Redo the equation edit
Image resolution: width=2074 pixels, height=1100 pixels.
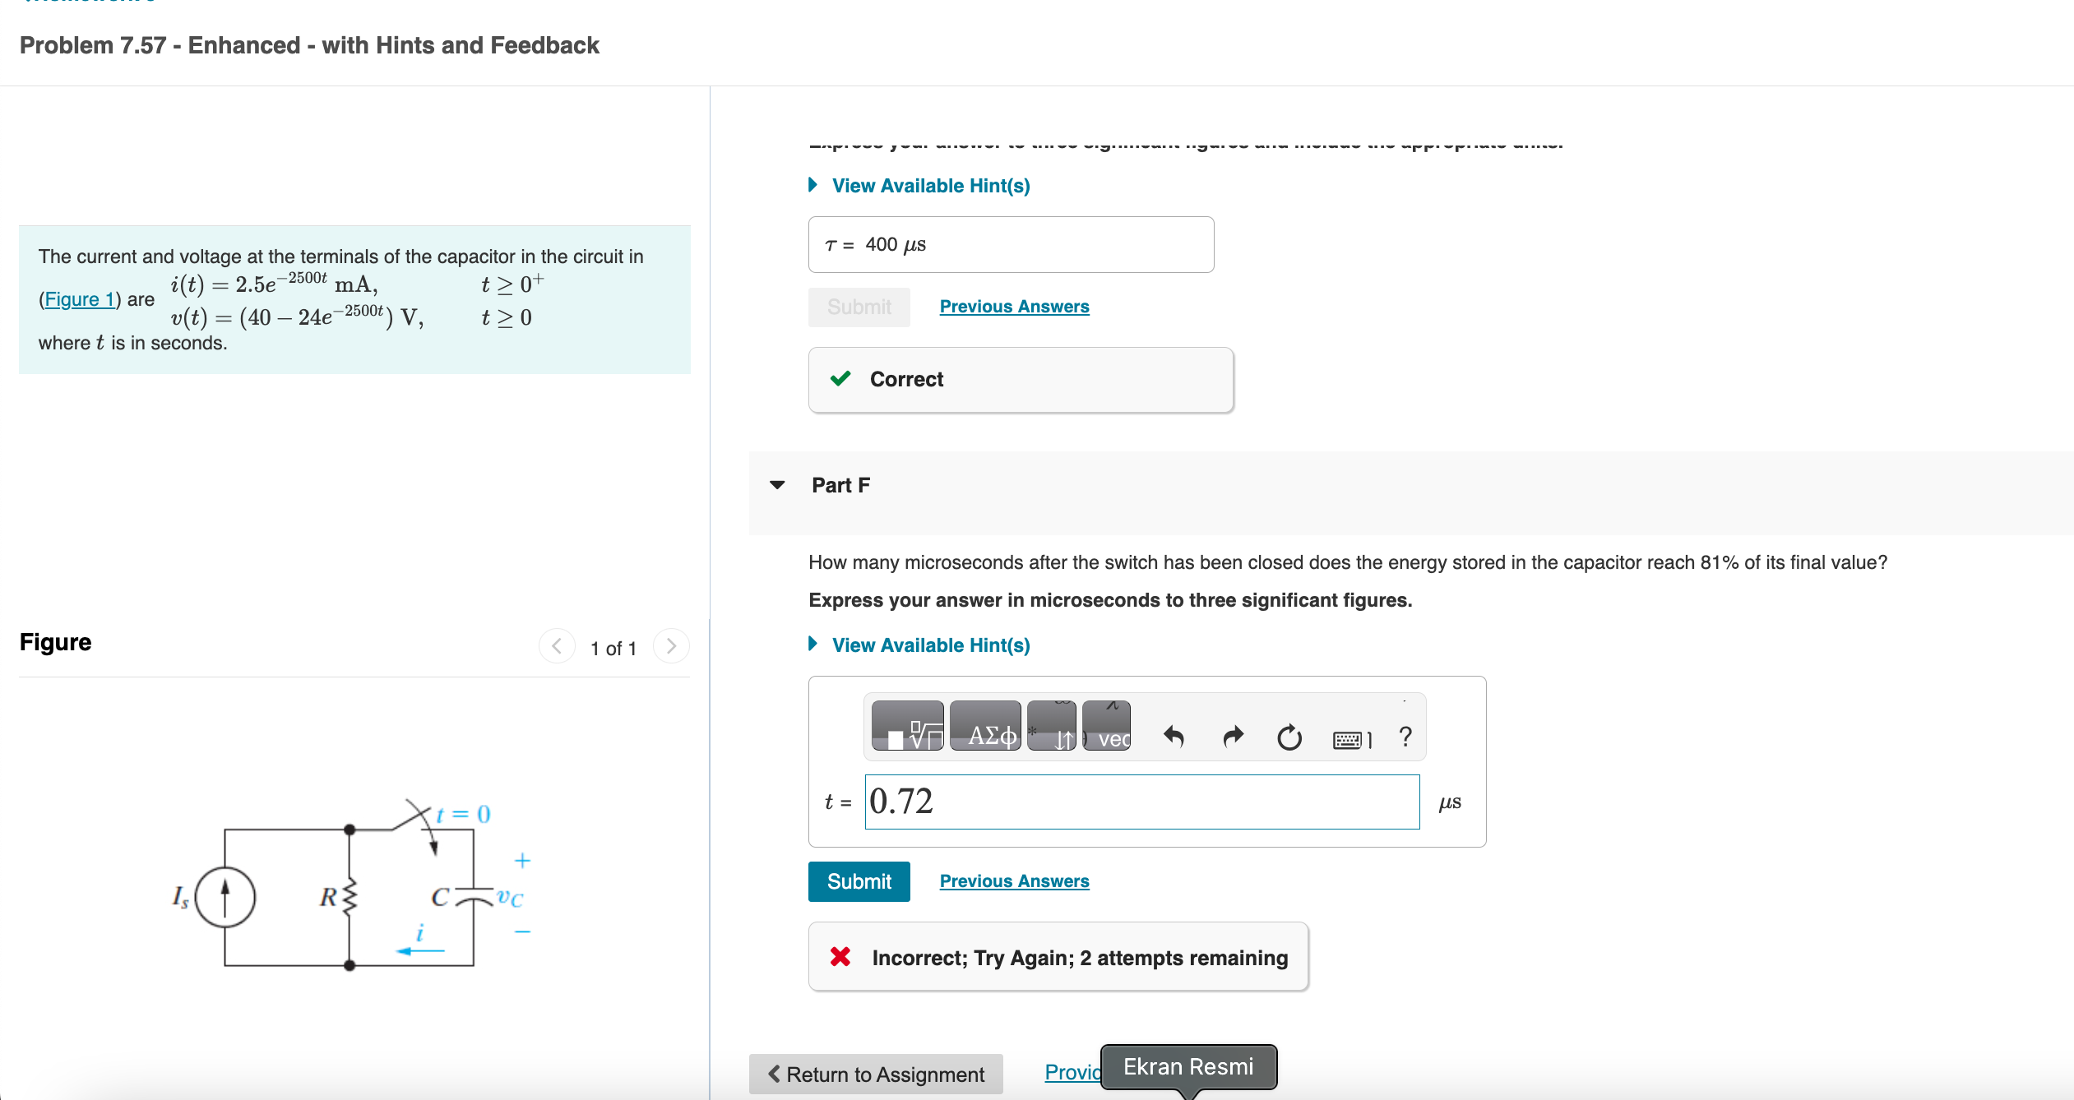click(1233, 737)
